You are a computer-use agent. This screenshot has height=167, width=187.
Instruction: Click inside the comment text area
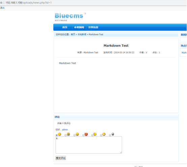coord(89,145)
